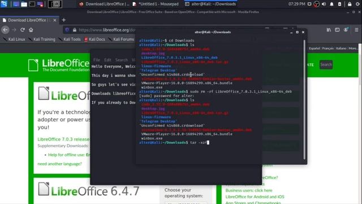
Task: Toggle Firefox sidebar view
Action: coord(337,30)
